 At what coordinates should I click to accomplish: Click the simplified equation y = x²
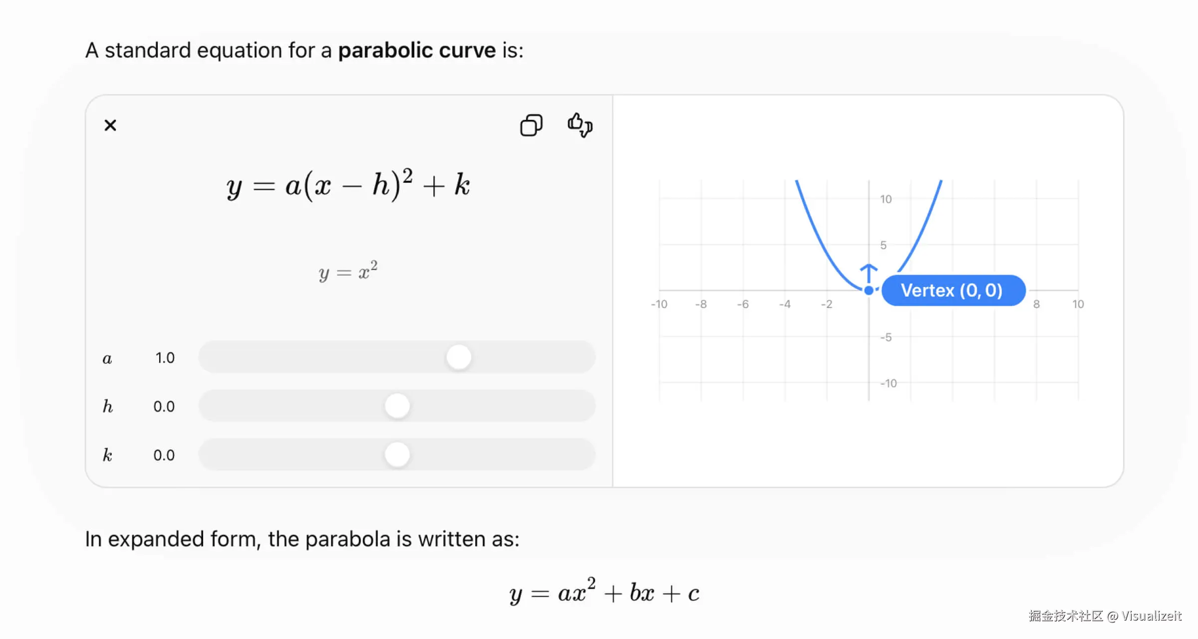click(348, 271)
